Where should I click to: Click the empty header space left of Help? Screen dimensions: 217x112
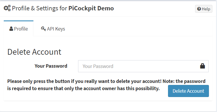154,9
